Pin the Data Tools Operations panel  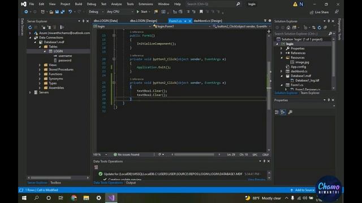264,161
